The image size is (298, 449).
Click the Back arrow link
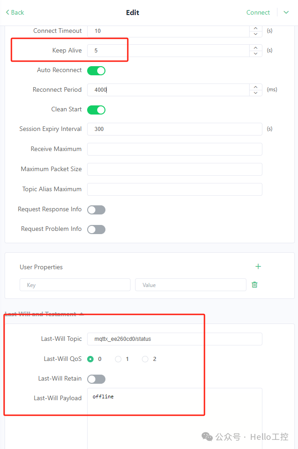15,12
